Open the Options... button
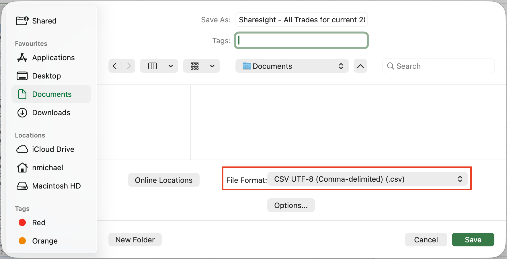The width and height of the screenshot is (507, 259). [x=291, y=205]
